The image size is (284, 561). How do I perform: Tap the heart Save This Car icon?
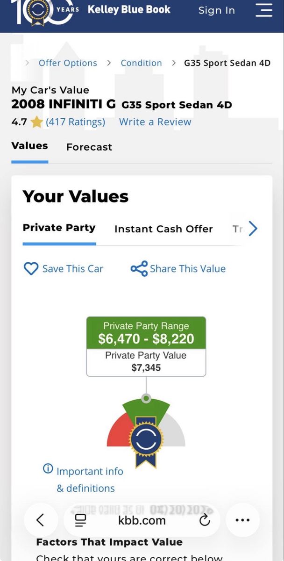tap(31, 269)
